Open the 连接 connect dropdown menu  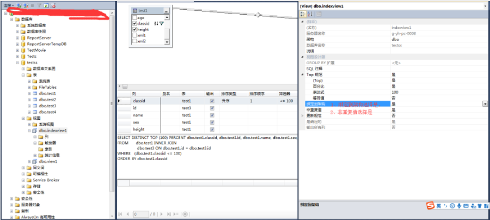tap(9, 5)
